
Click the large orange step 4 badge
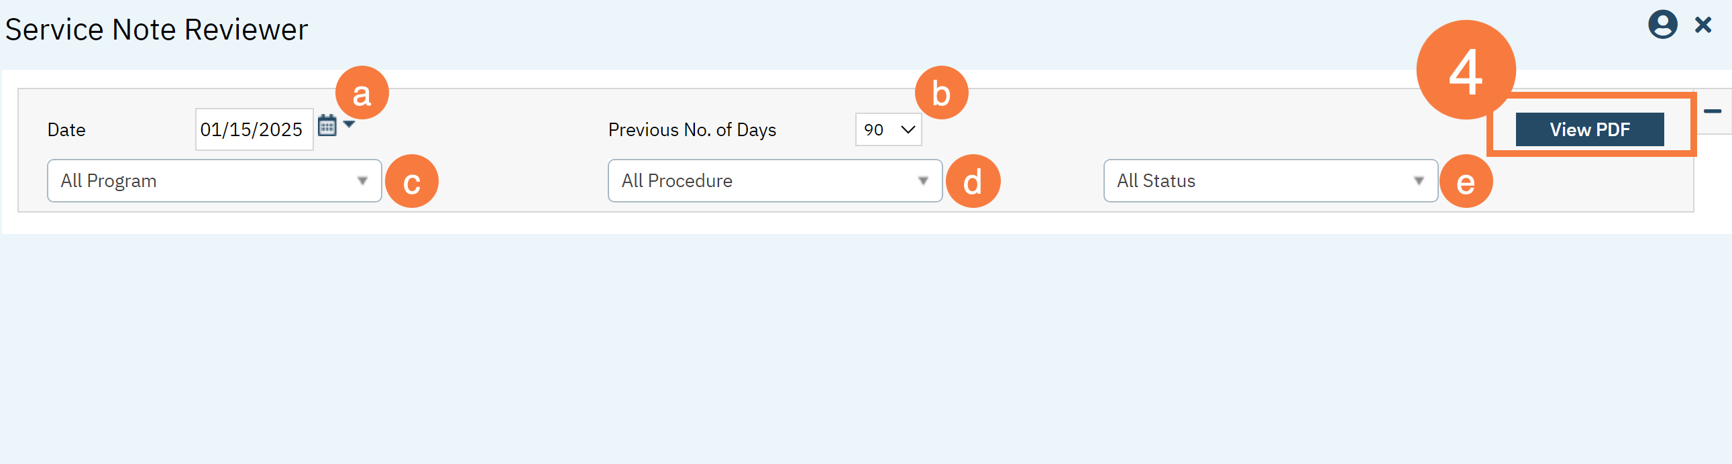[1466, 70]
